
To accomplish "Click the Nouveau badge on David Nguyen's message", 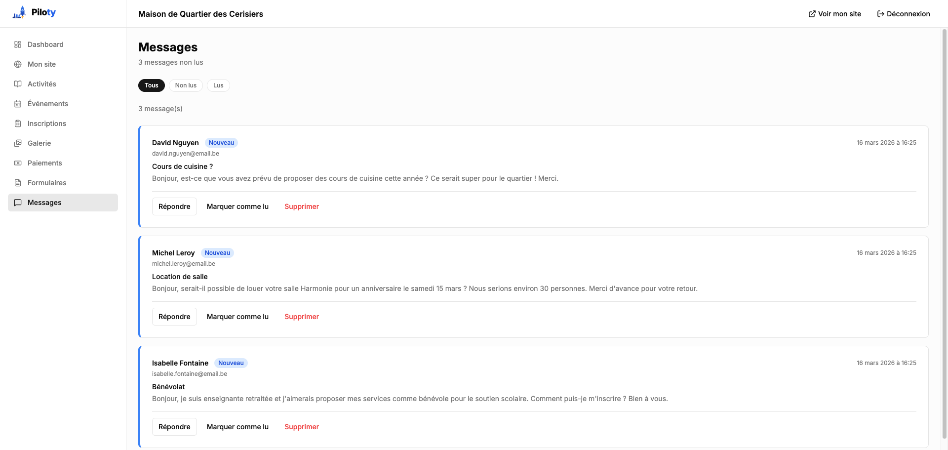I will click(x=221, y=143).
